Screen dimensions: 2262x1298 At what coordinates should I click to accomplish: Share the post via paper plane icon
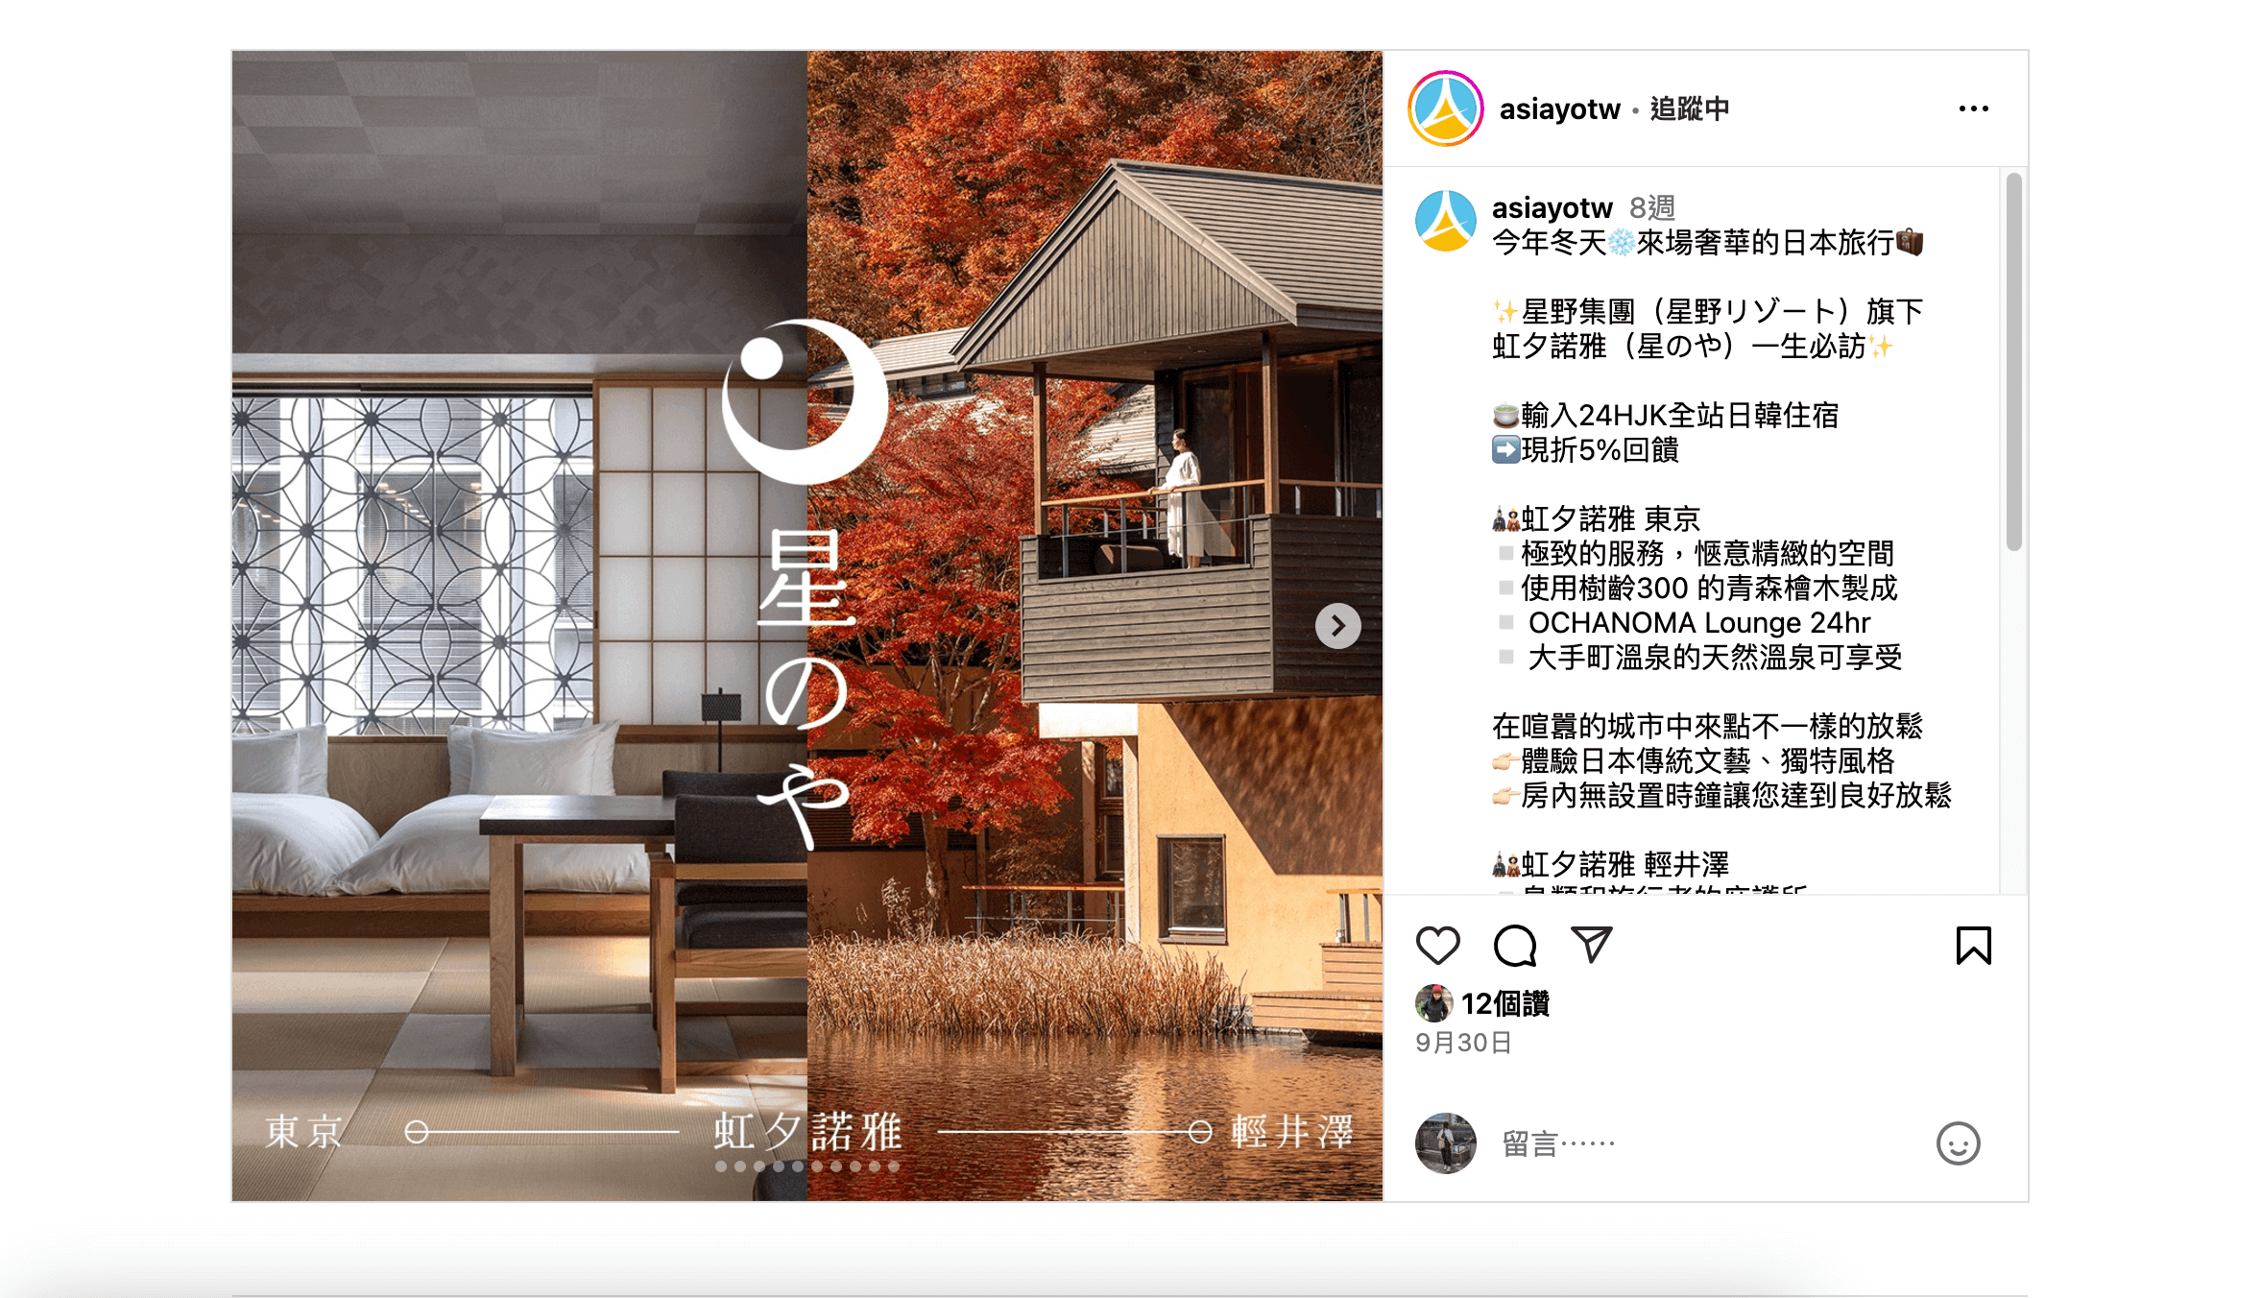point(1591,945)
